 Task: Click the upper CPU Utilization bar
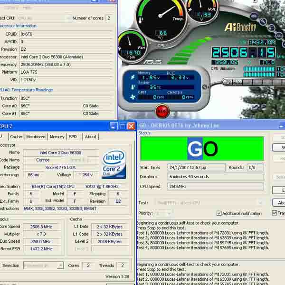[x=259, y=69]
